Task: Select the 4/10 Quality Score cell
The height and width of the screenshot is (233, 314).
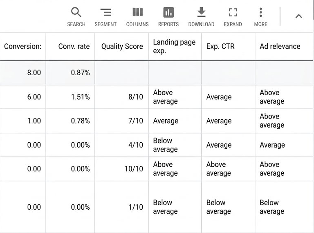Action: [136, 145]
